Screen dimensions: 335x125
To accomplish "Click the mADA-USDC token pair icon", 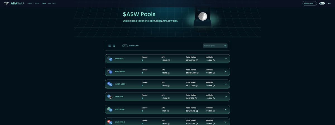I will 110,84.
